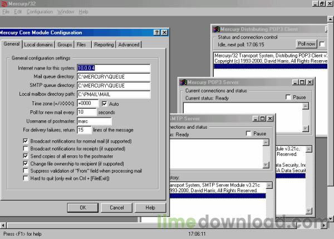Image resolution: width=334 pixels, height=239 pixels.
Task: Click OK to confirm the configuration
Action: pos(82,207)
